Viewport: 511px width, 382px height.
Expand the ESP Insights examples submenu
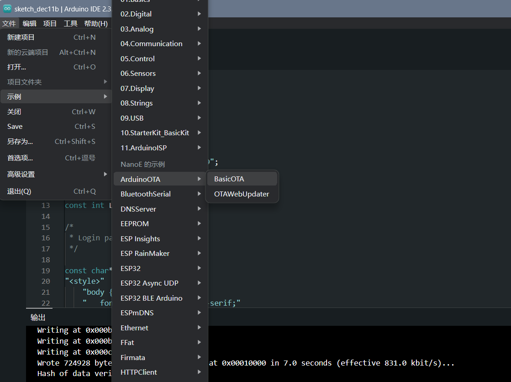160,239
